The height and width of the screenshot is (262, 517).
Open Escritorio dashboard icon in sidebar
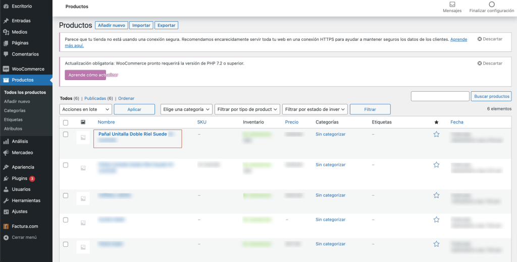[x=6, y=6]
